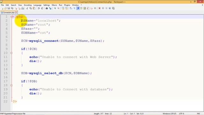The image size is (204, 115).
Task: Open a file using the toolbar Open icon
Action: point(5,8)
